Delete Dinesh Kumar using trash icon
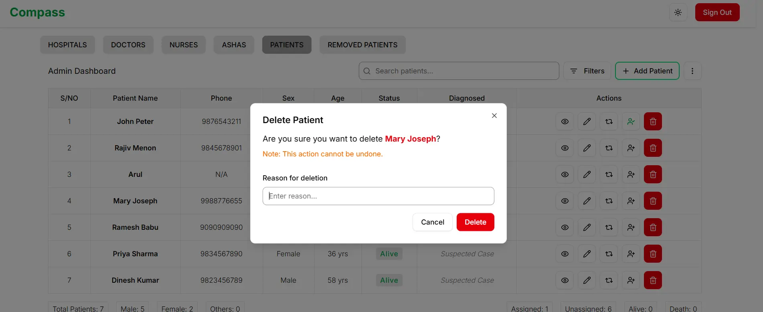 tap(653, 280)
